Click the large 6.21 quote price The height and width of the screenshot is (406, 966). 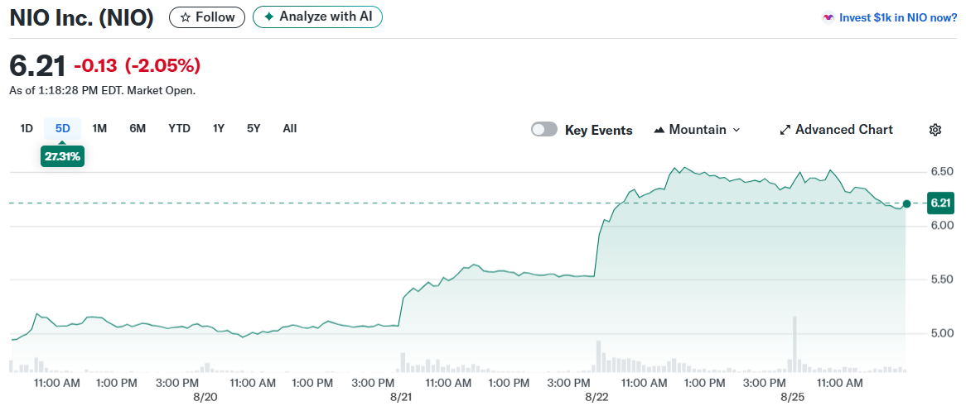coord(36,65)
